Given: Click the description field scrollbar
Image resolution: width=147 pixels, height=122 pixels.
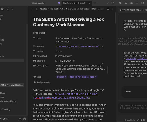Looking at the screenshot, I should (108, 70).
